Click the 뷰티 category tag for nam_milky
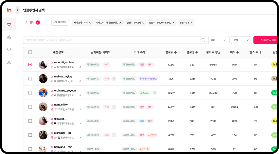This screenshot has width=279, height=154. pyautogui.click(x=150, y=107)
